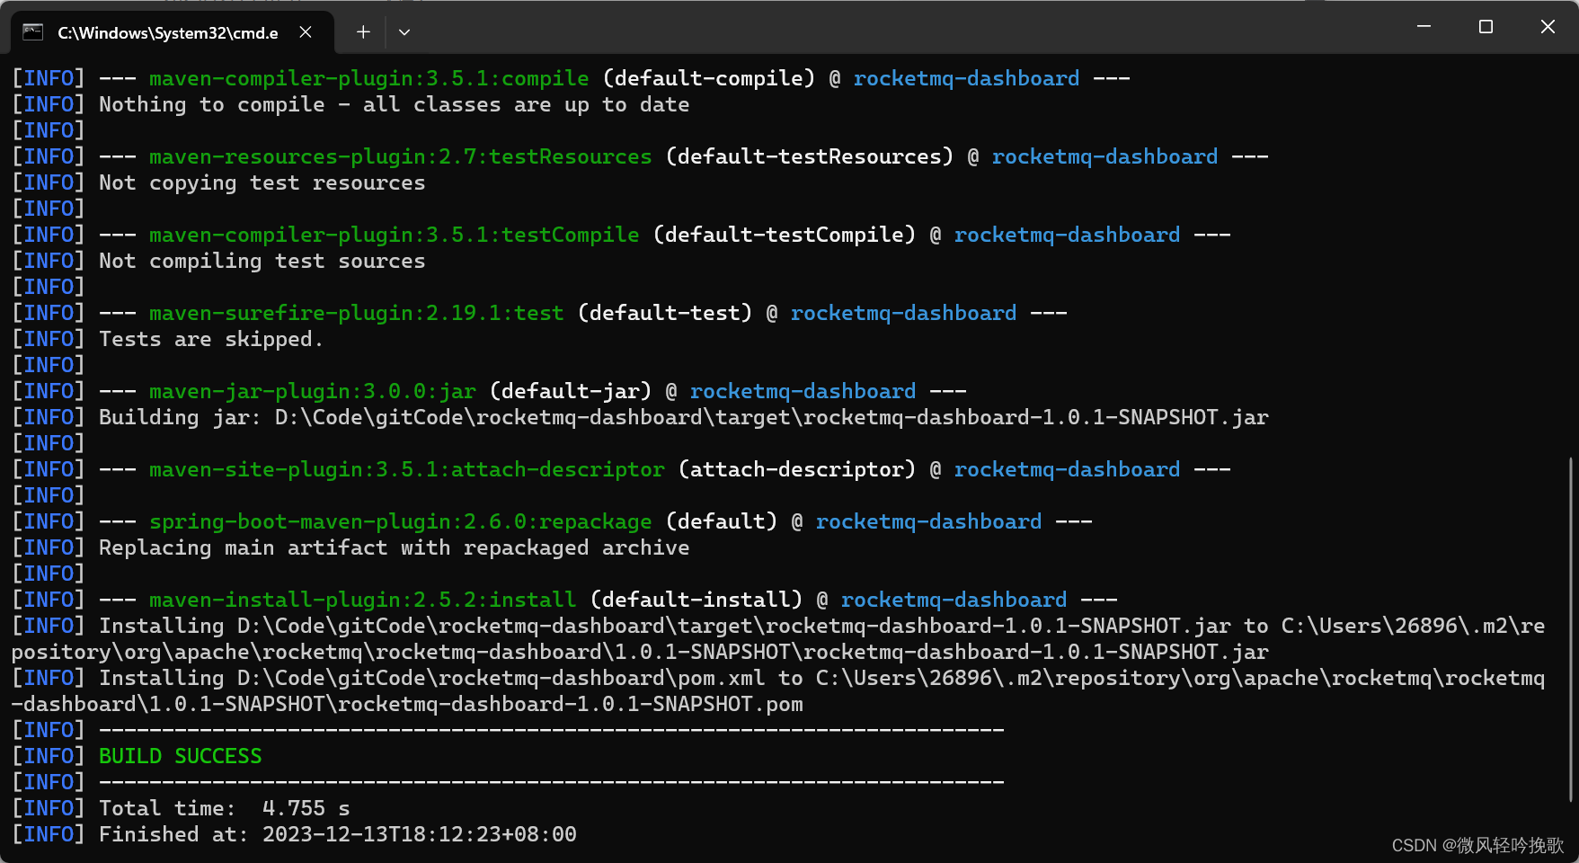1579x863 pixels.
Task: Click the BUILD SUCCESS text
Action: (x=181, y=756)
